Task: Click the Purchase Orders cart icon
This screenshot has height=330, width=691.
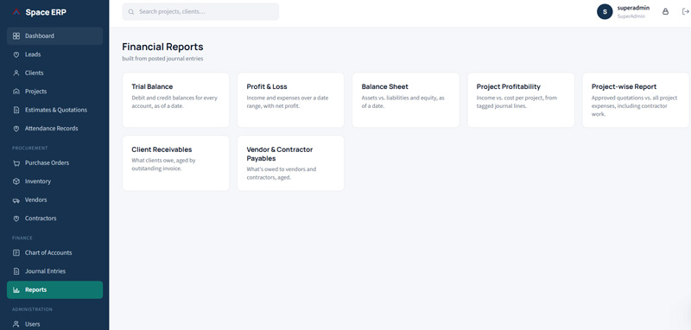Action: (16, 163)
